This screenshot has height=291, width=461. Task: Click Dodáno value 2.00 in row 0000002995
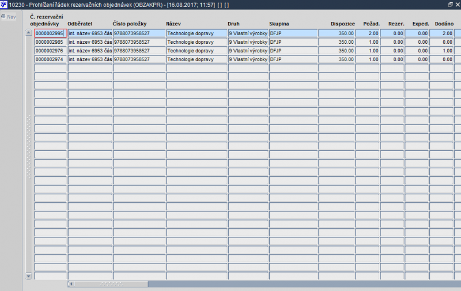point(441,33)
